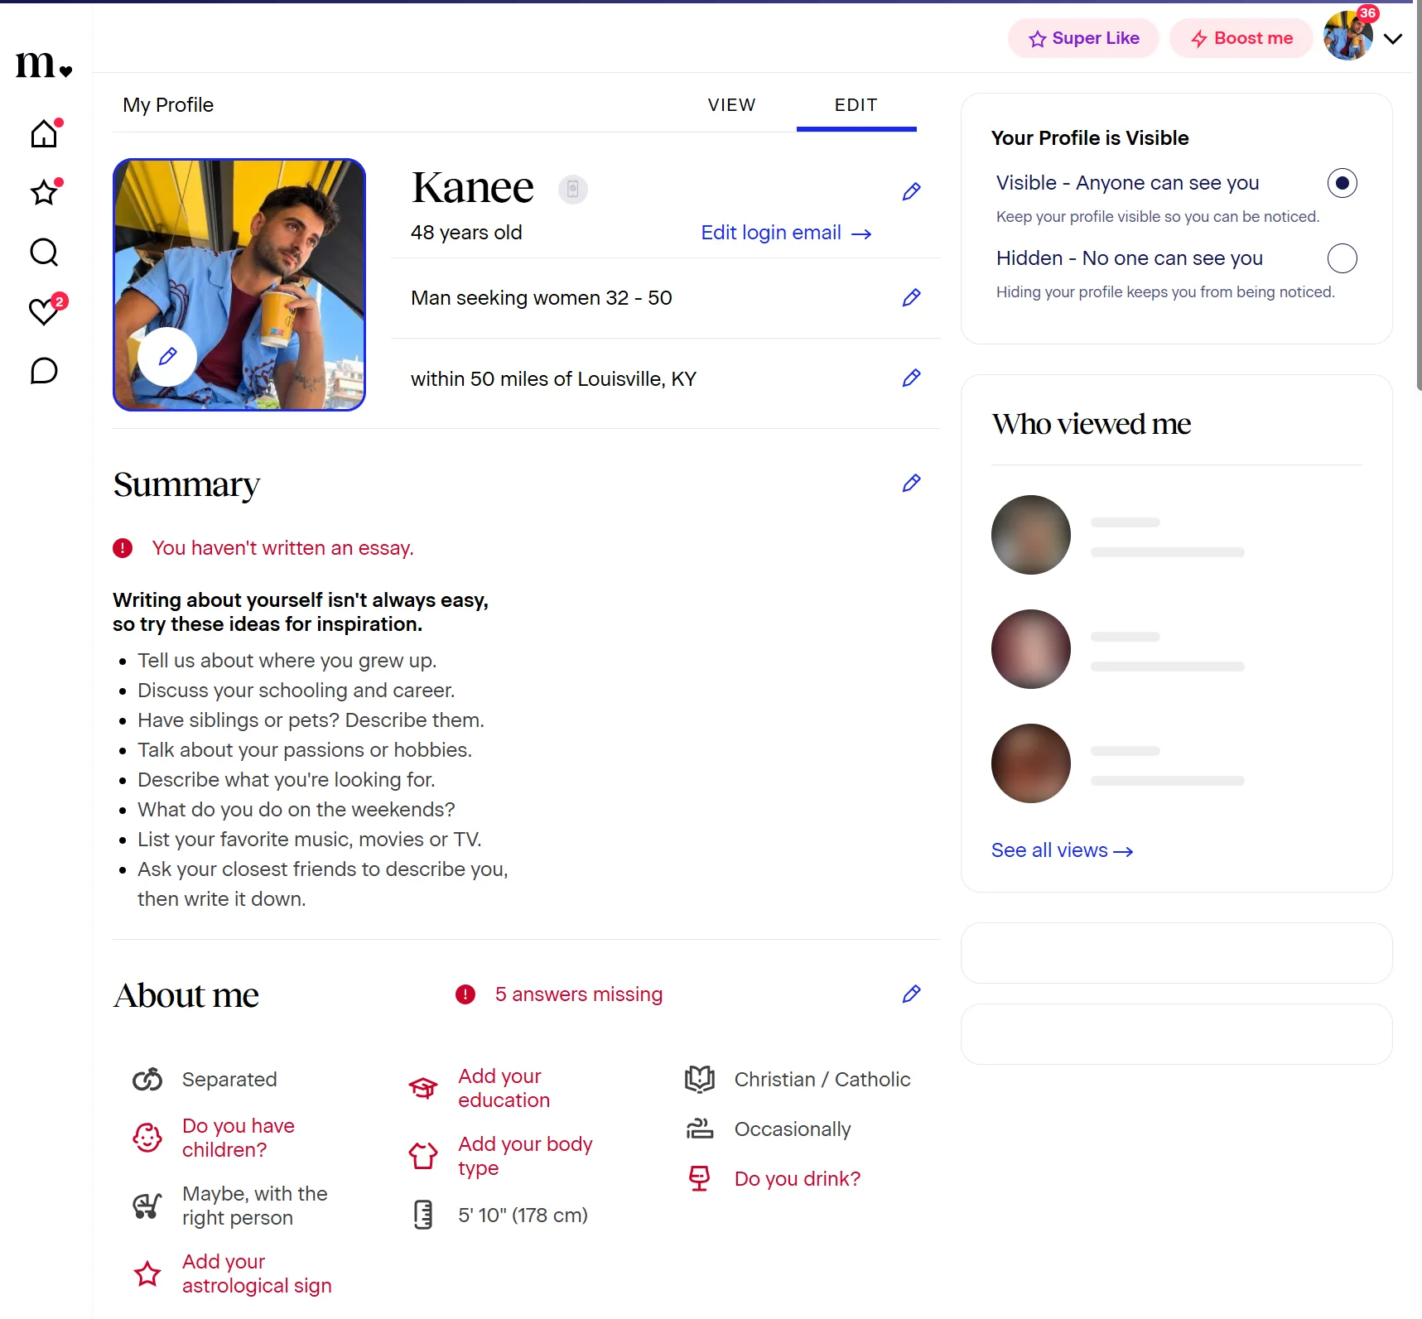Open Messages via chat bubble icon
This screenshot has width=1422, height=1319.
point(44,371)
